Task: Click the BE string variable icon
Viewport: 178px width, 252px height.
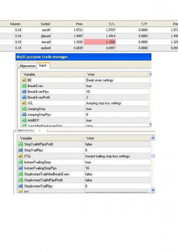Action: (x=24, y=80)
